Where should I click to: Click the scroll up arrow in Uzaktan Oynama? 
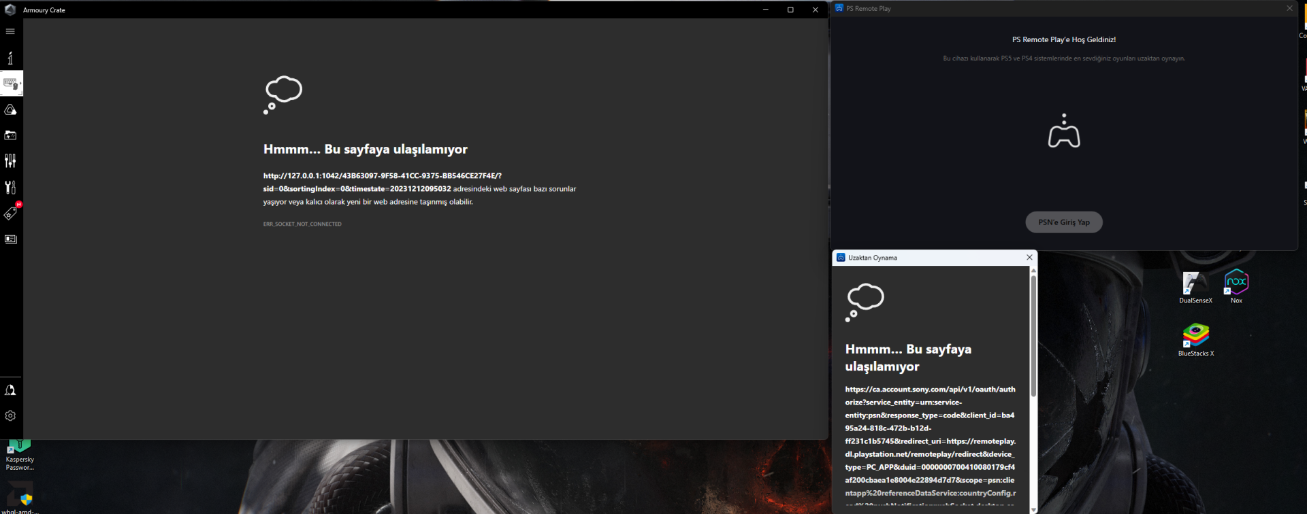[x=1033, y=271]
